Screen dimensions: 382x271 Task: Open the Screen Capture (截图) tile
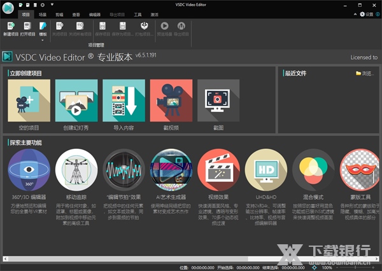pyautogui.click(x=218, y=101)
